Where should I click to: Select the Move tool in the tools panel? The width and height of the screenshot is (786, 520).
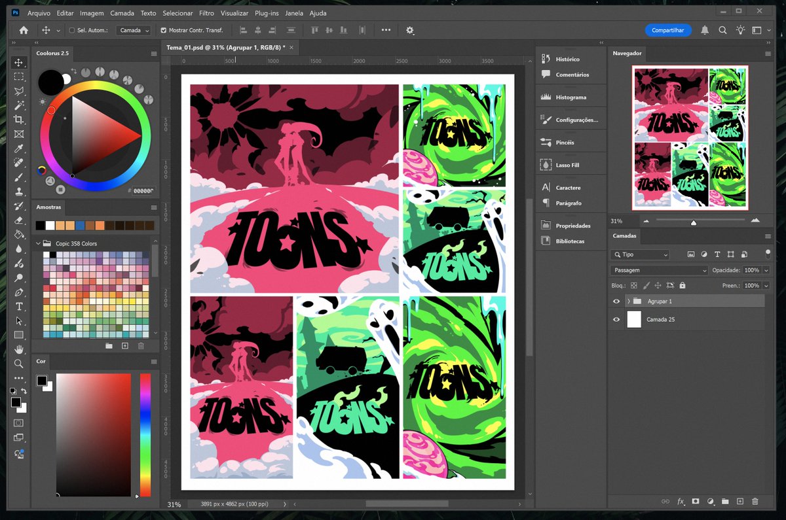point(19,63)
